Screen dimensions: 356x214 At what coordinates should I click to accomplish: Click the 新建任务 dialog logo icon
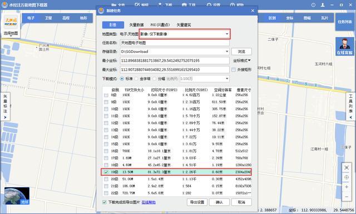coord(101,11)
